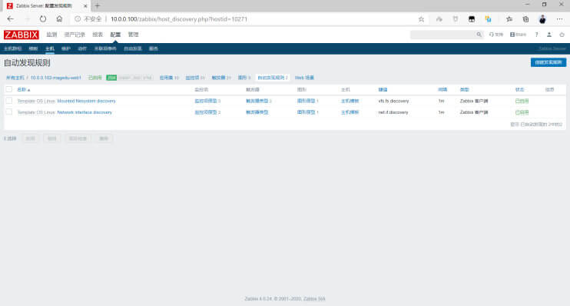The image size is (570, 306).
Task: Go to 自动发现 discovery submenu
Action: [133, 48]
